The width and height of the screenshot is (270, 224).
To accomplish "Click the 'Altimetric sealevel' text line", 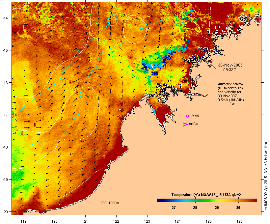I will pyautogui.click(x=231, y=84).
